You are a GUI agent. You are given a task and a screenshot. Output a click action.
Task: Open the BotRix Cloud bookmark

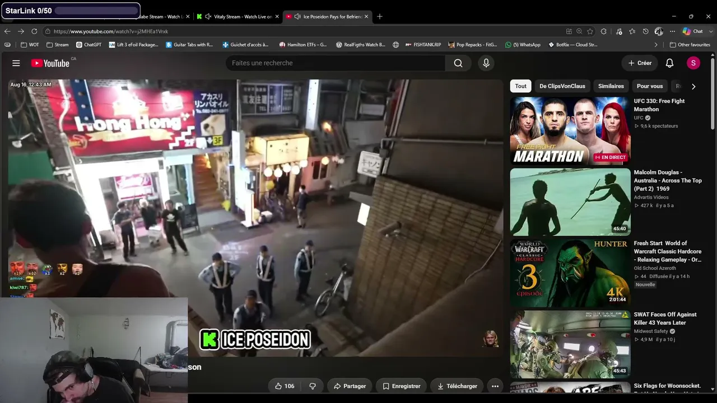pos(573,45)
